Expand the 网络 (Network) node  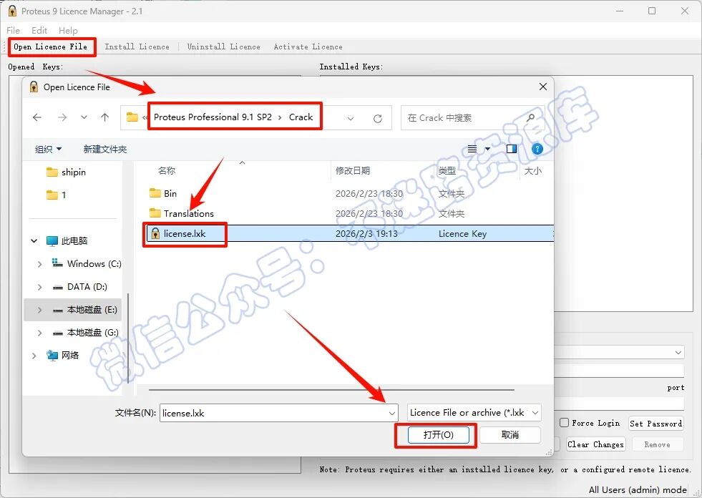tap(34, 356)
